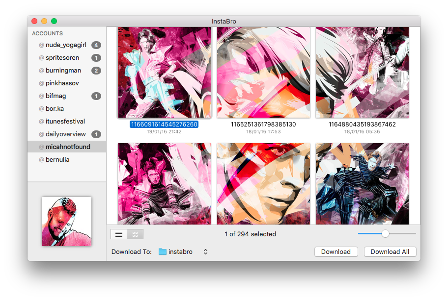448x300 pixels.
Task: Open the burningman account
Action: pyautogui.click(x=67, y=71)
